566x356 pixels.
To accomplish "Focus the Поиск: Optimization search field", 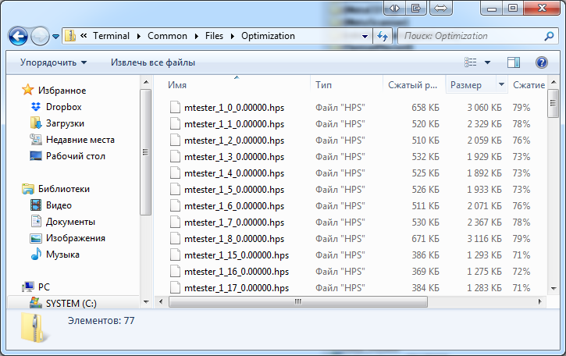I will coord(476,36).
